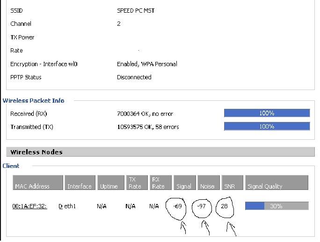Click the Rate label

16,51
